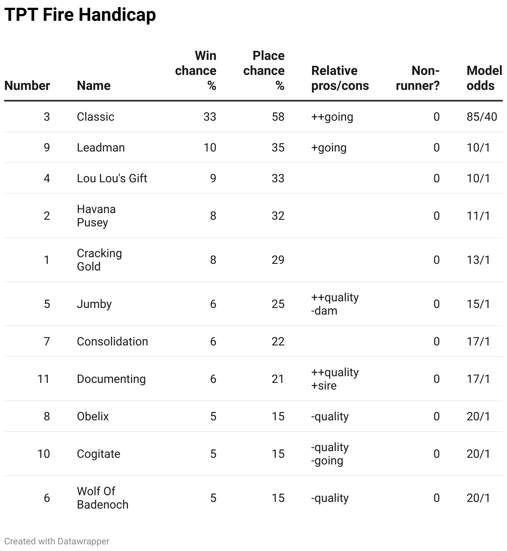Click the "Relative pros/cons" column header
Screen dimensions: 507x551
(x=340, y=78)
